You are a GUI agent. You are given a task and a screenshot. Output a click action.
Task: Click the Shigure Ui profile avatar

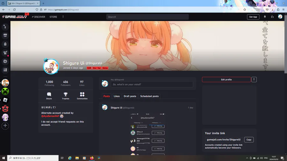click(x=51, y=66)
